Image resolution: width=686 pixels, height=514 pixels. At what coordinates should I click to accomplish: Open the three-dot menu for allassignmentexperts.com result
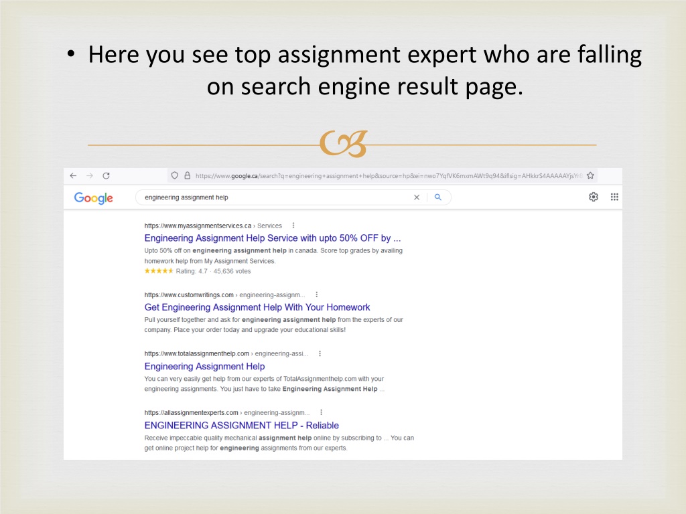321,412
